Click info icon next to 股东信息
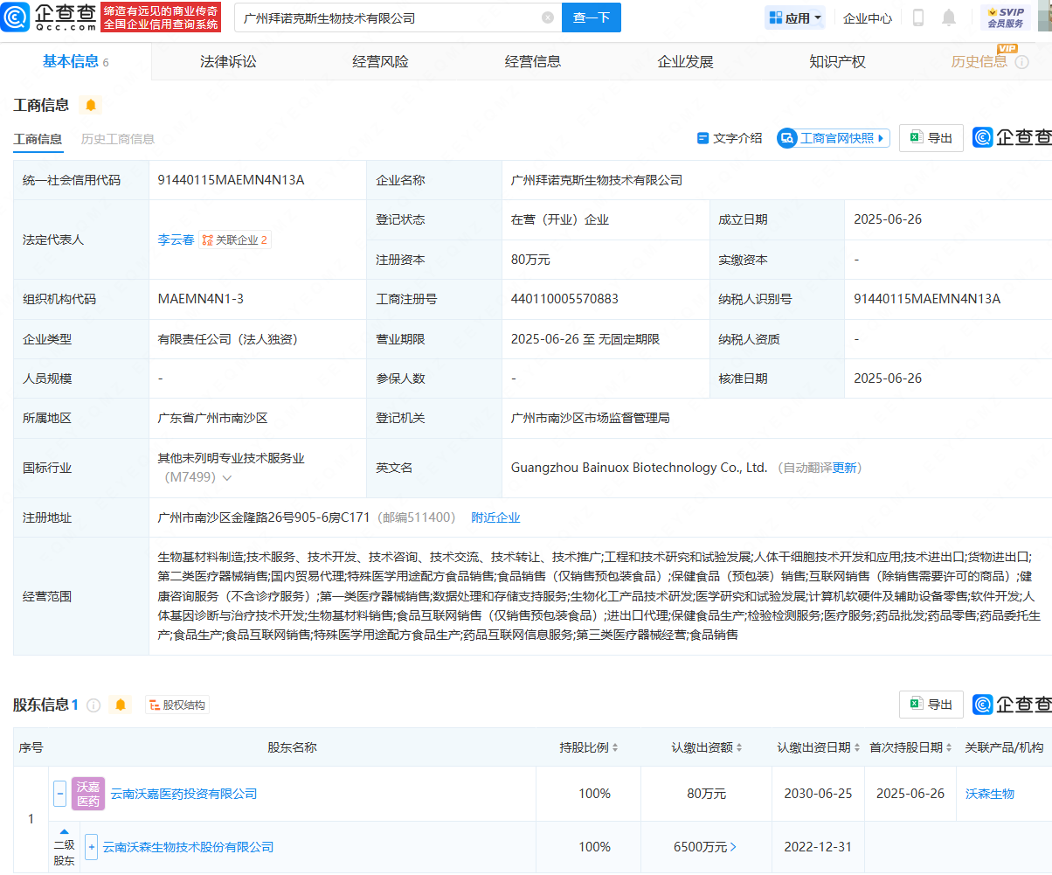 [93, 705]
